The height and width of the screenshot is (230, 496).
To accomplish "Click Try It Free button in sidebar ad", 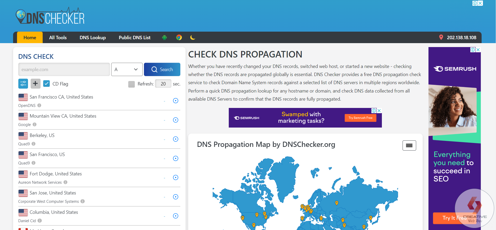I will 454,218.
